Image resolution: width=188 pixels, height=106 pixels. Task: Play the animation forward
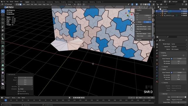[x=80, y=98]
